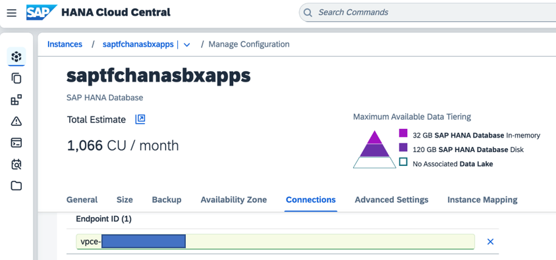This screenshot has height=260, width=556.
Task: Click the vpce endpoint ID field
Action: point(275,242)
